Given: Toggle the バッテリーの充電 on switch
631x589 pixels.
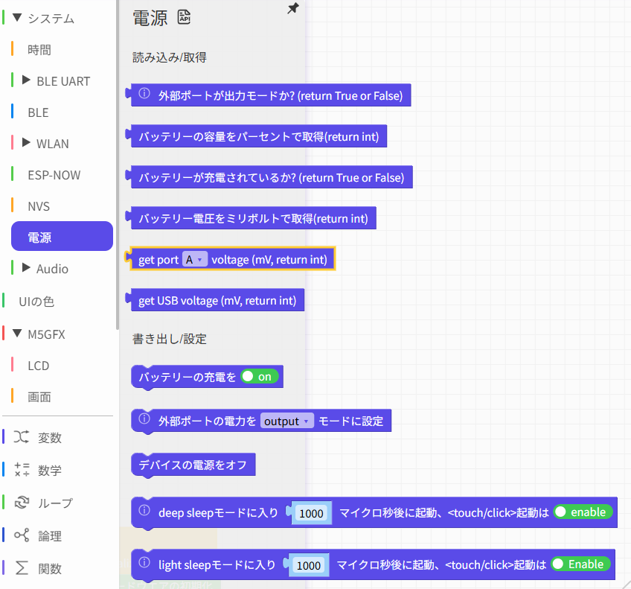Looking at the screenshot, I should point(259,377).
